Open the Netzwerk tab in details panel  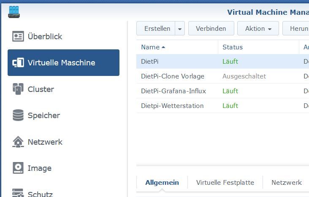click(x=287, y=183)
